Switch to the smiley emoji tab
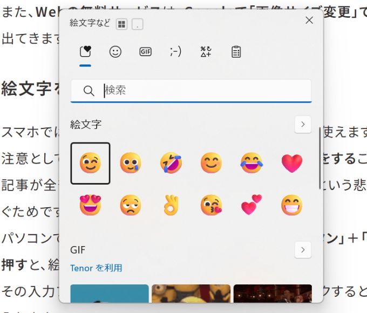 pos(115,52)
